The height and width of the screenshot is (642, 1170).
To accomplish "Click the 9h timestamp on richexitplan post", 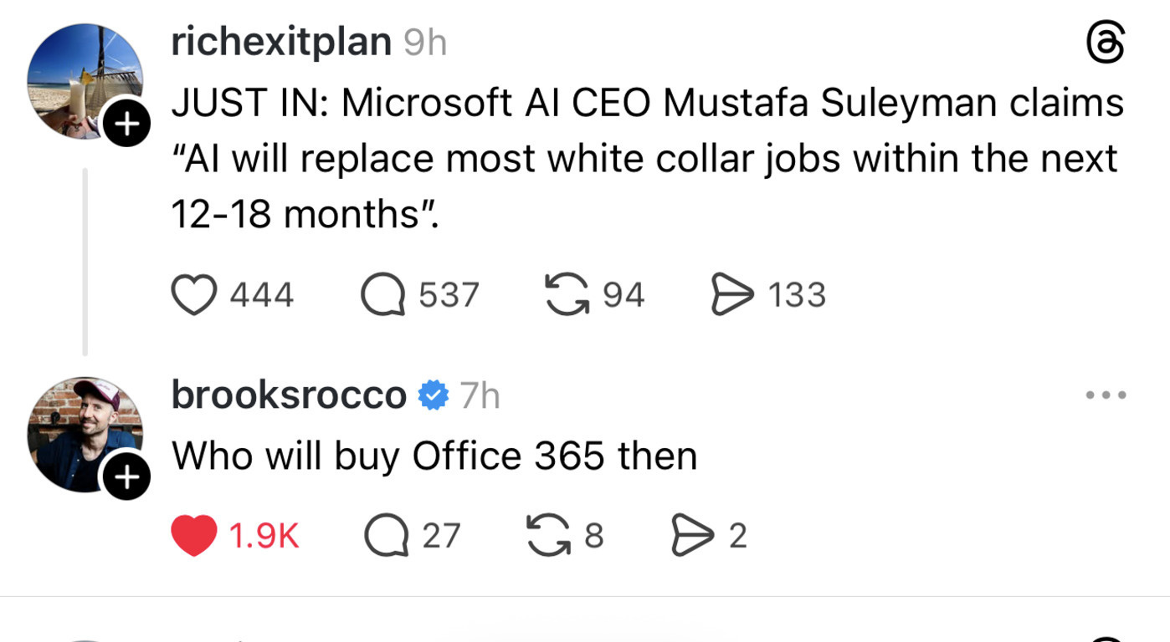I will coord(425,43).
